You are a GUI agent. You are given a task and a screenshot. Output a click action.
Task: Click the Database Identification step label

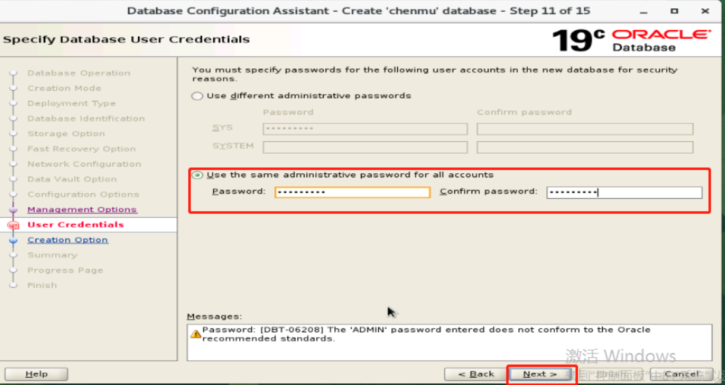86,119
